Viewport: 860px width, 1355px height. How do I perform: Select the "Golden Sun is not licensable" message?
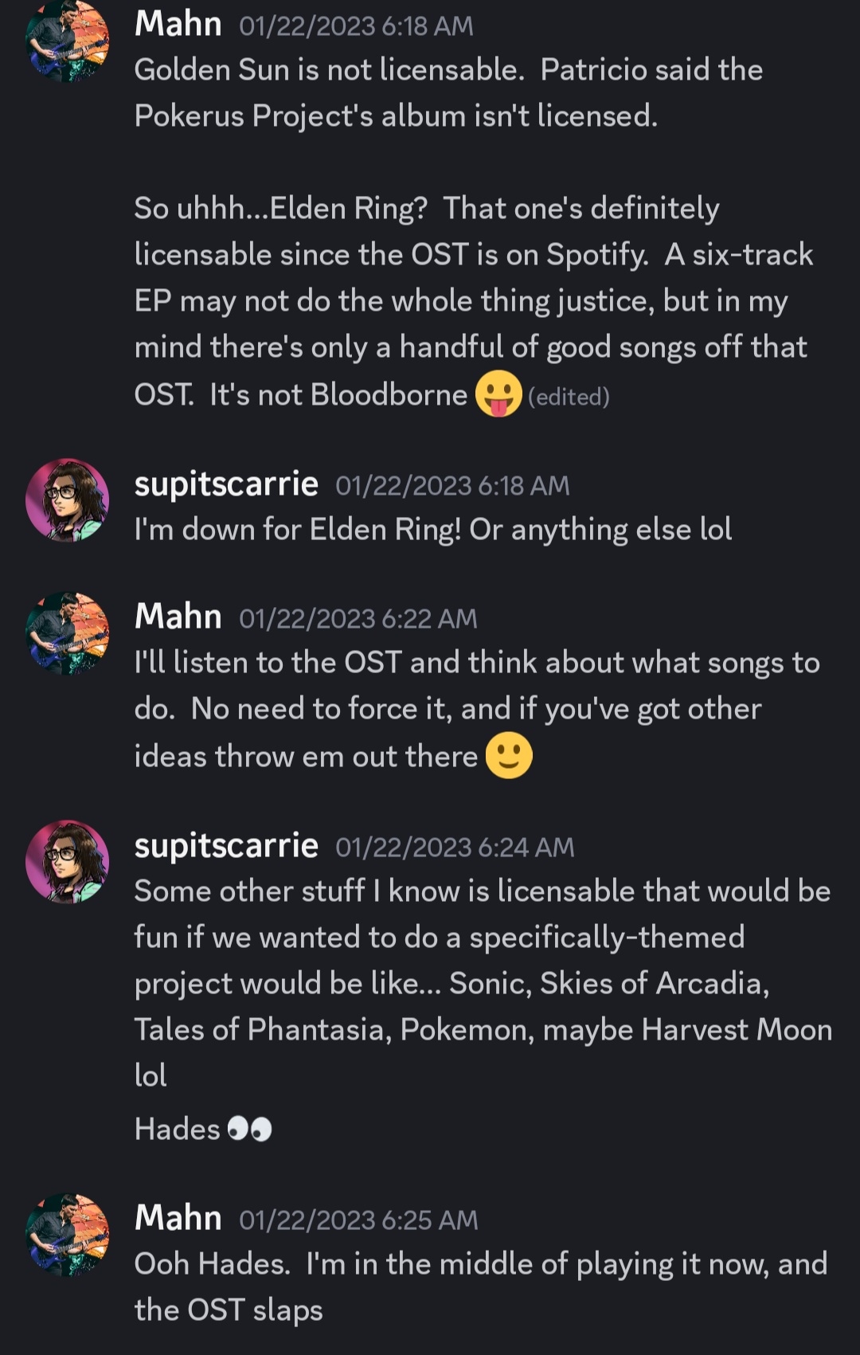448,93
